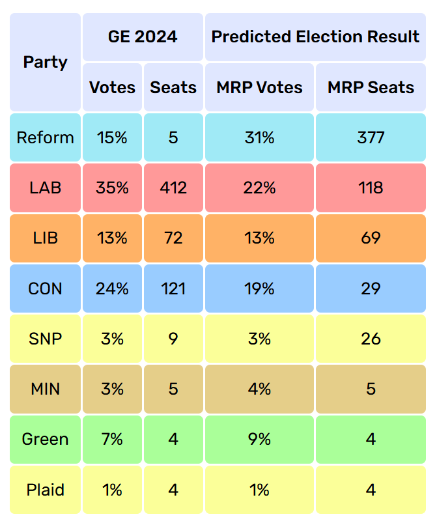The height and width of the screenshot is (521, 437).
Task: Click MIN's 4% MRP votes cell
Action: [259, 389]
